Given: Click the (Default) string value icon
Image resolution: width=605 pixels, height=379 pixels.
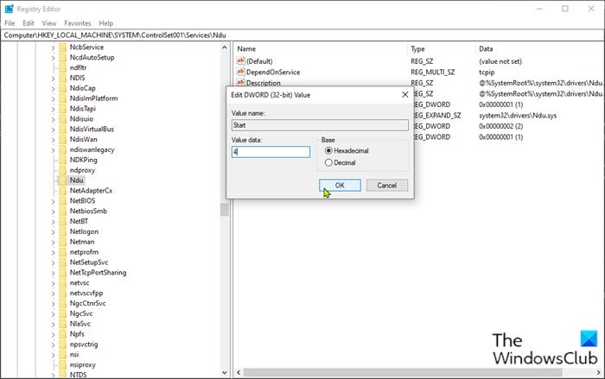Looking at the screenshot, I should pyautogui.click(x=240, y=61).
